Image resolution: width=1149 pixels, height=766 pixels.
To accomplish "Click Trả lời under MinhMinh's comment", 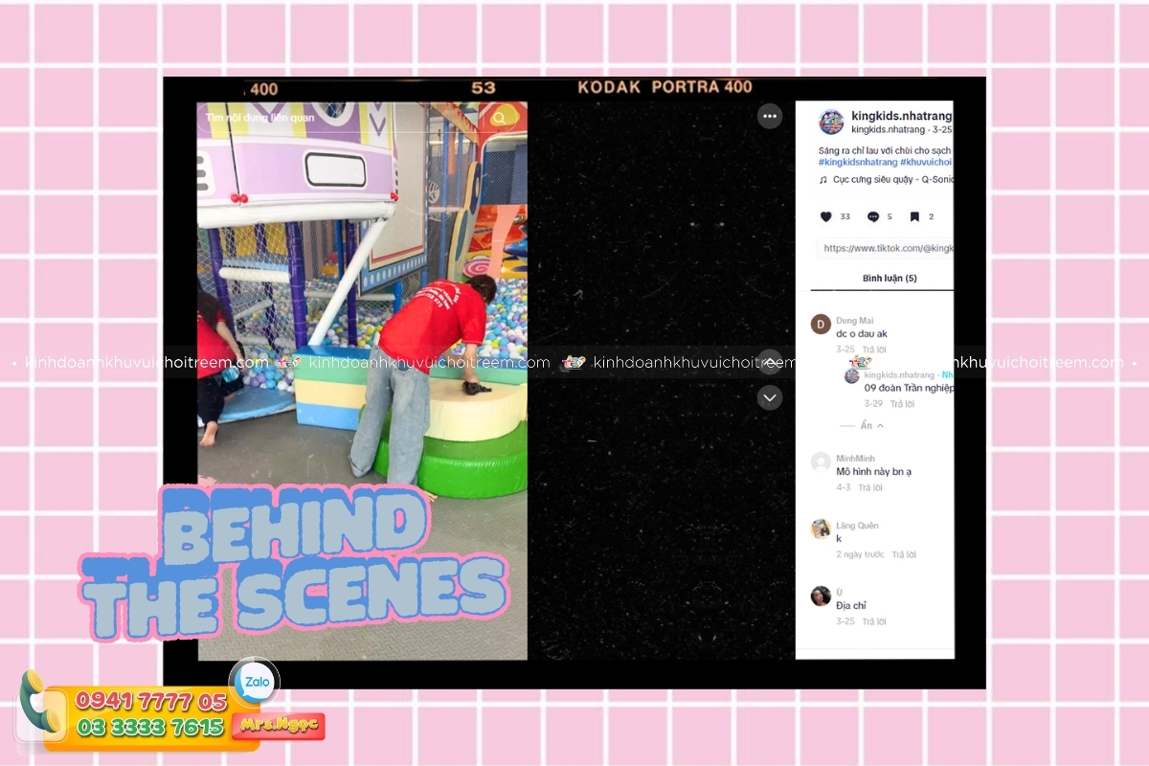I will click(870, 487).
